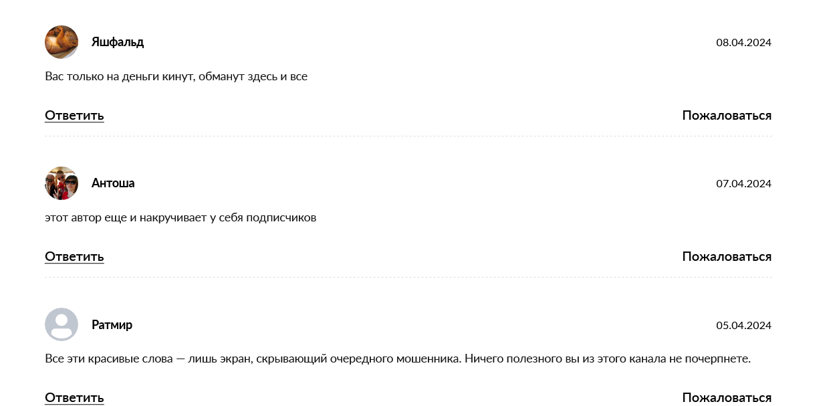Report Яшфальд's comment with Пожаловаться
837x406 pixels.
click(x=727, y=116)
